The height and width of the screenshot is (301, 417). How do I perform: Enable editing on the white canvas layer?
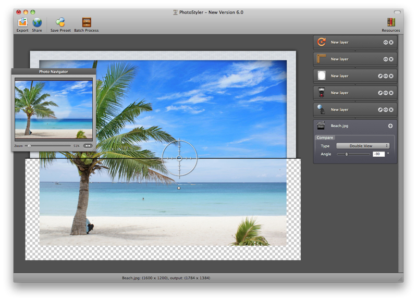point(379,75)
